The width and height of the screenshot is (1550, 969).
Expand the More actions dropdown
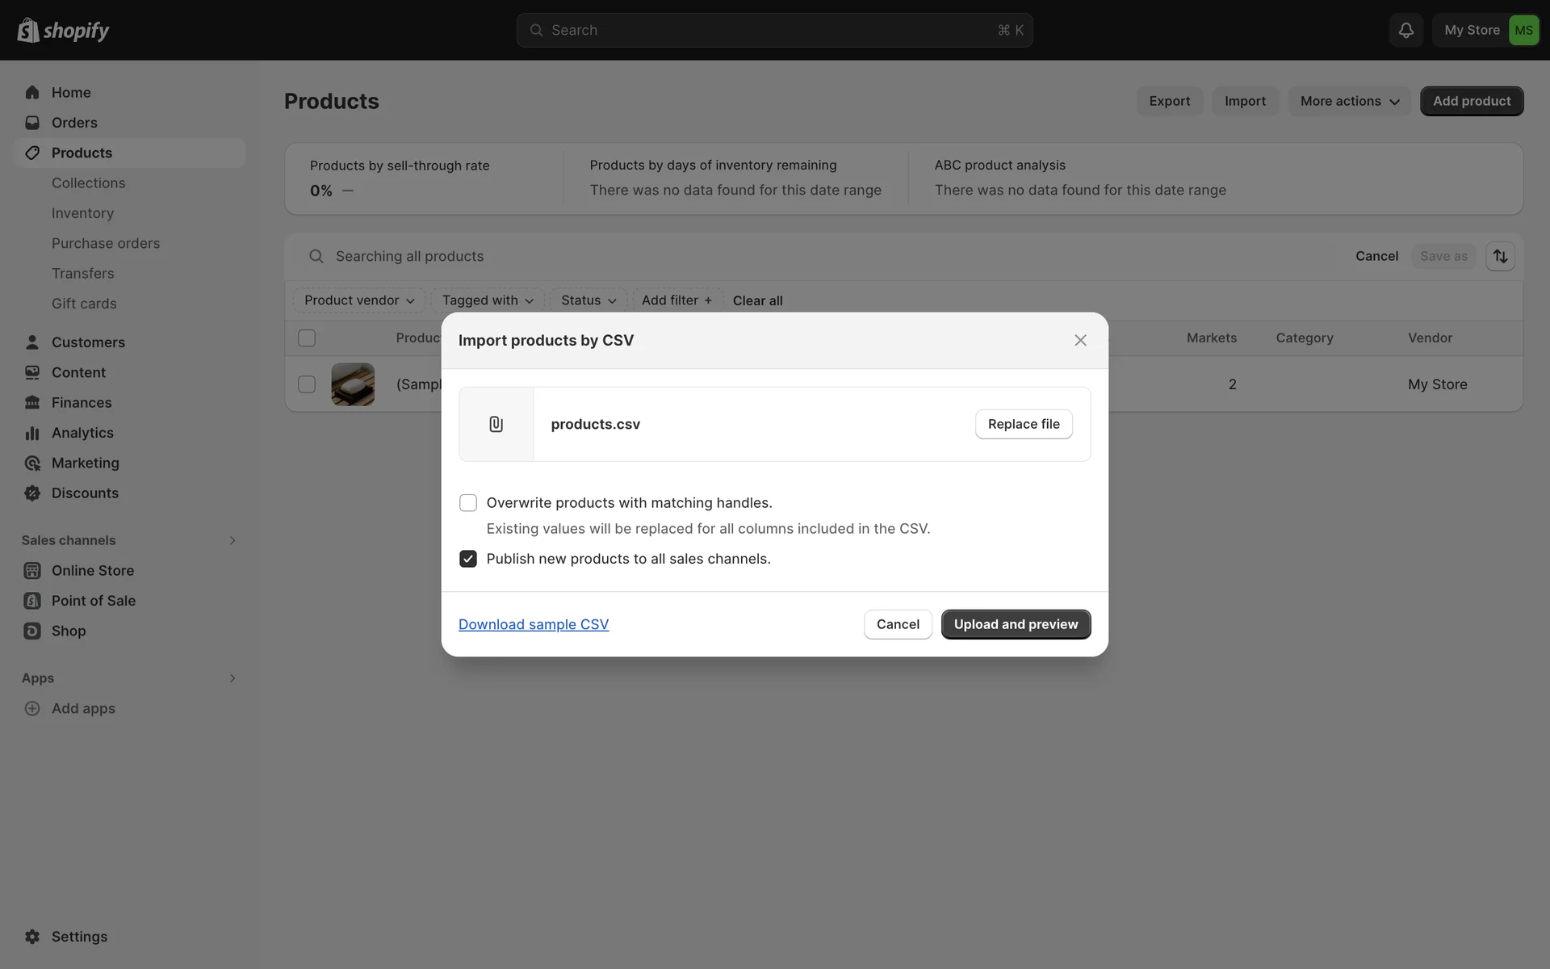(x=1349, y=101)
